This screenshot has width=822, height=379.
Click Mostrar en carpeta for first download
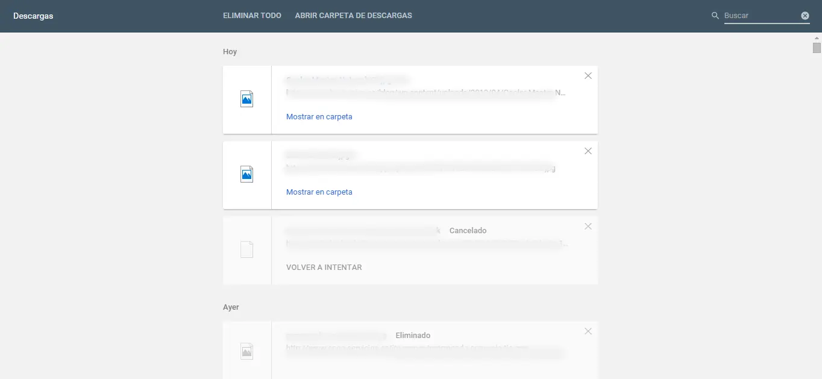click(x=319, y=117)
